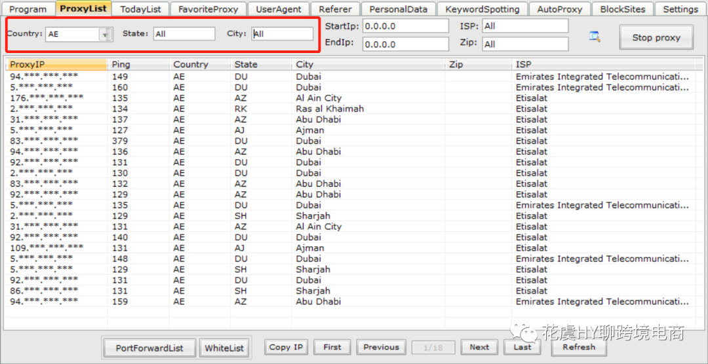Click the EndIp input field
Viewport: 708px width, 364px height.
[x=406, y=45]
